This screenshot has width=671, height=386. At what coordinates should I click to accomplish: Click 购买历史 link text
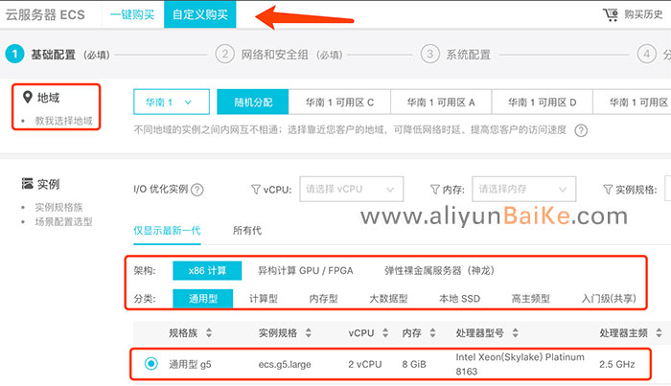point(643,14)
